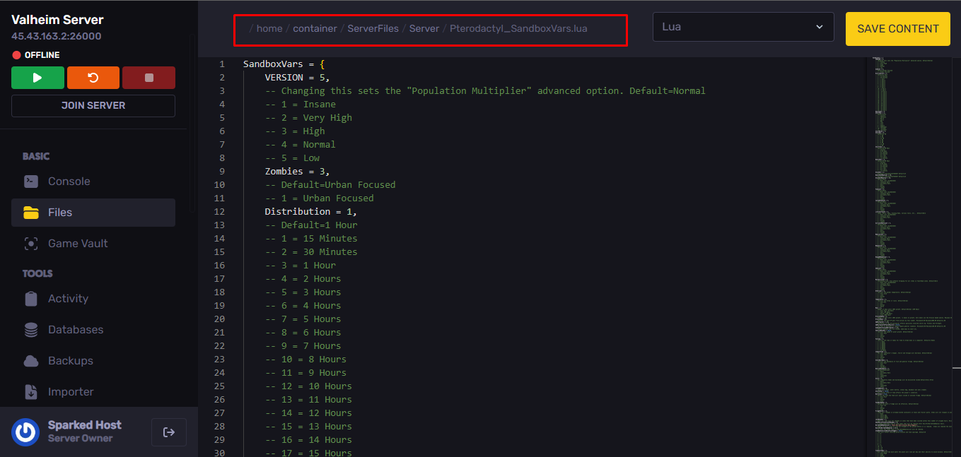Viewport: 961px width, 457px height.
Task: Click the OFFLINE status indicator
Action: pyautogui.click(x=36, y=55)
